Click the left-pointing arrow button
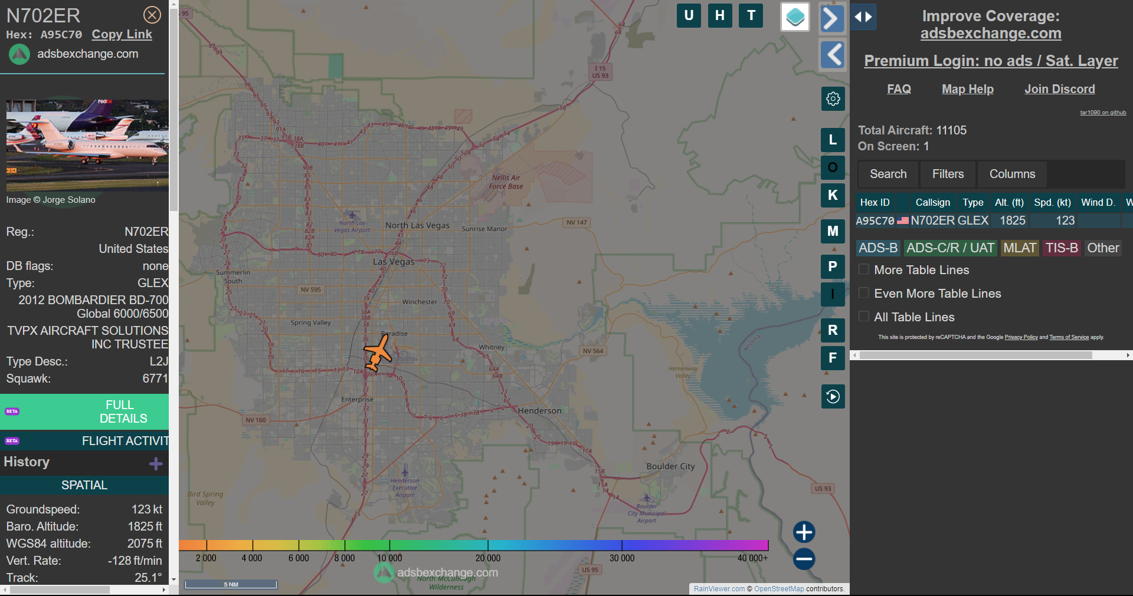The height and width of the screenshot is (596, 1133). [x=833, y=55]
